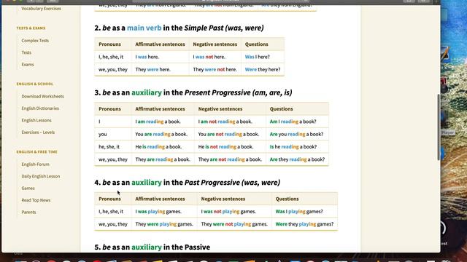Open the Exams sidebar link

(x=28, y=65)
